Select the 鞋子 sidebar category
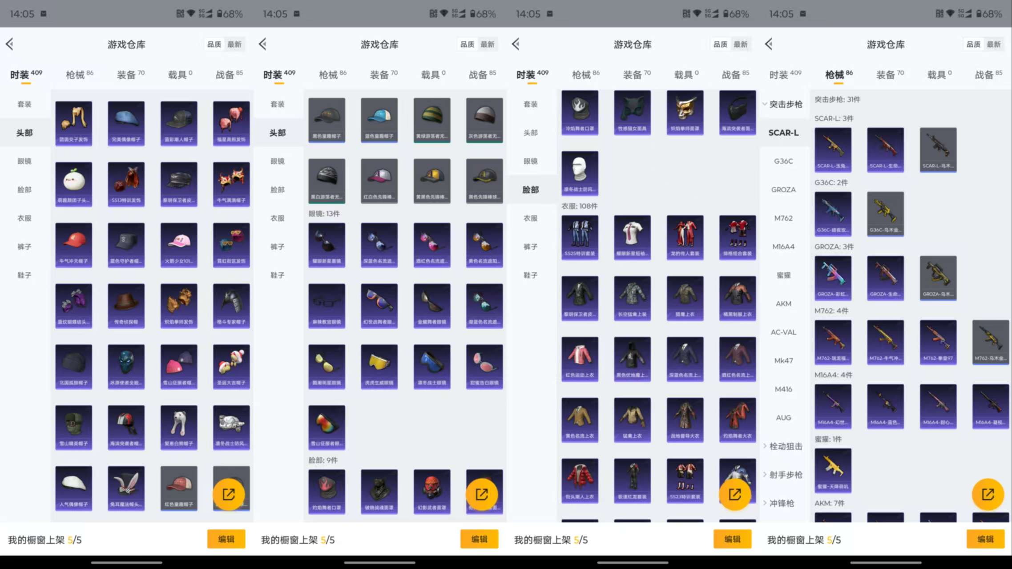This screenshot has width=1012, height=569. (x=24, y=275)
